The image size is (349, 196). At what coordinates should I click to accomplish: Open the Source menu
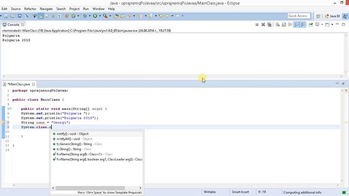(16, 9)
